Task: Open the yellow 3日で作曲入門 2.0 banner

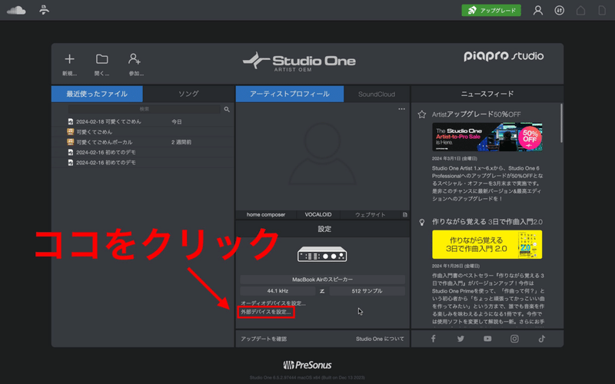Action: (487, 244)
